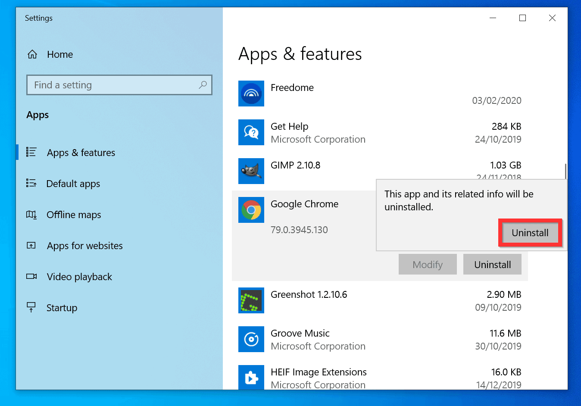The width and height of the screenshot is (581, 406).
Task: Click the Offline maps sidebar icon
Action: (x=31, y=215)
